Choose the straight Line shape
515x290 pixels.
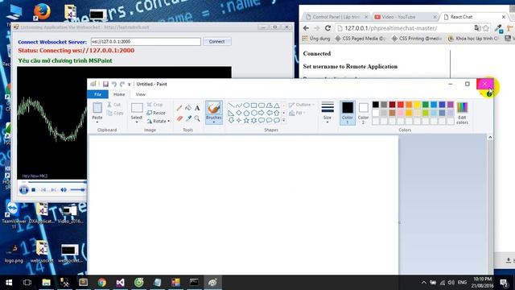pyautogui.click(x=231, y=106)
